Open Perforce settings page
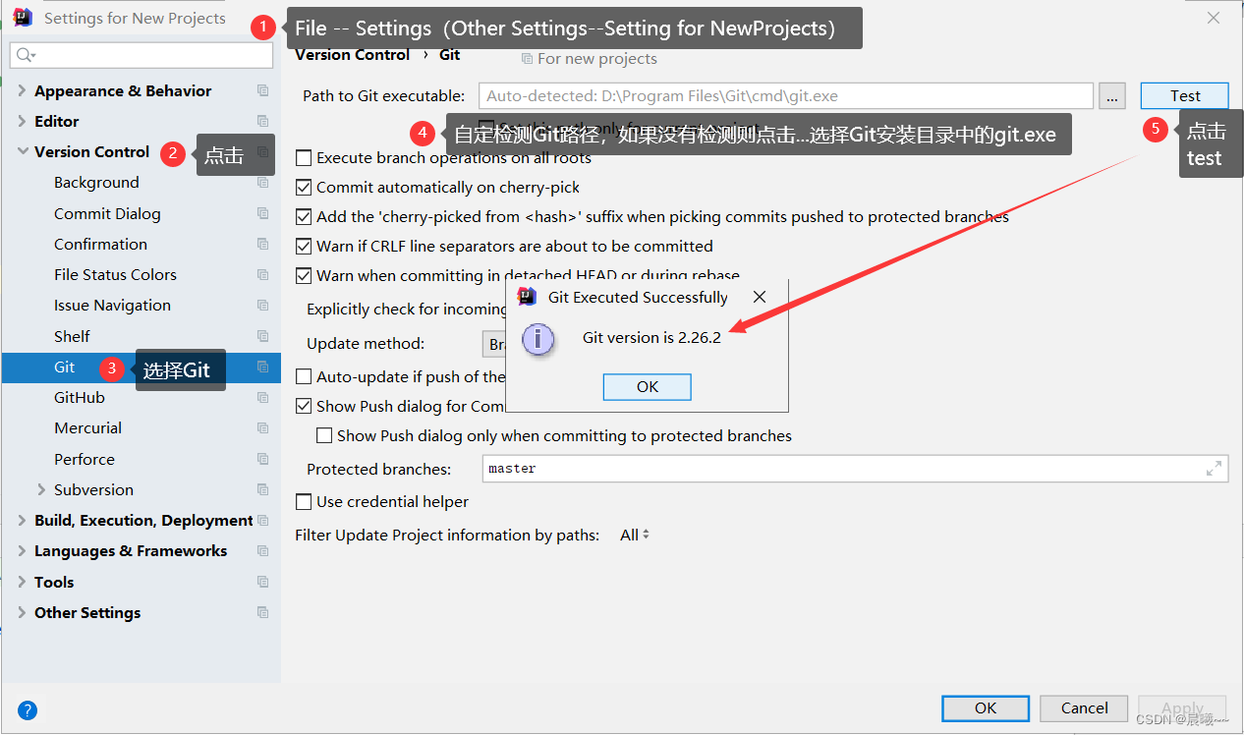Image resolution: width=1244 pixels, height=735 pixels. pyautogui.click(x=85, y=459)
